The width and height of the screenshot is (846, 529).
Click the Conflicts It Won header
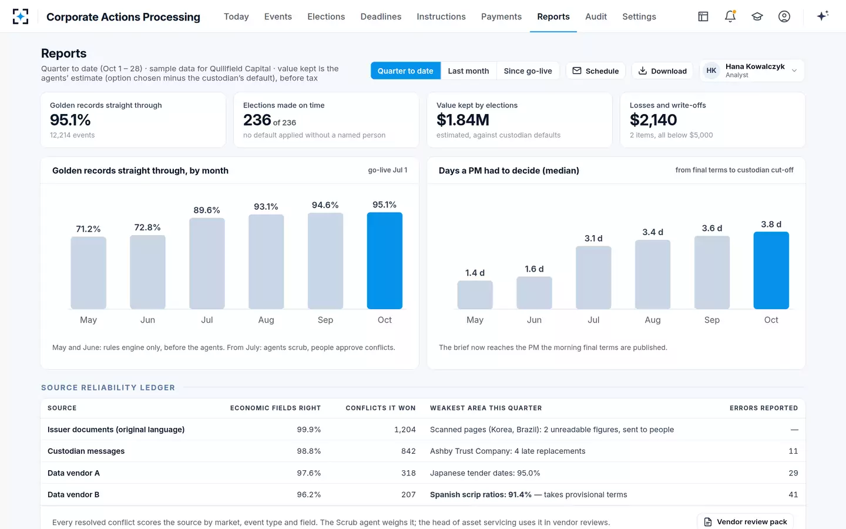point(381,408)
